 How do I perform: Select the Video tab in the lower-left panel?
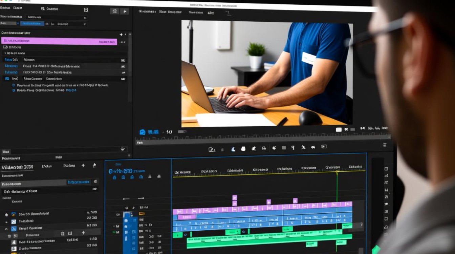coord(17,167)
